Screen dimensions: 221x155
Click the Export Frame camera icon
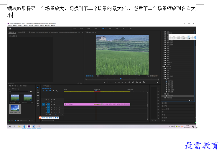[140, 82]
